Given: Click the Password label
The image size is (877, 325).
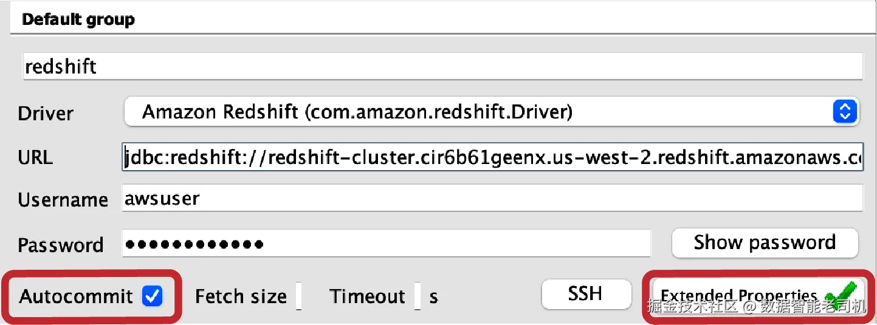Looking at the screenshot, I should (61, 245).
